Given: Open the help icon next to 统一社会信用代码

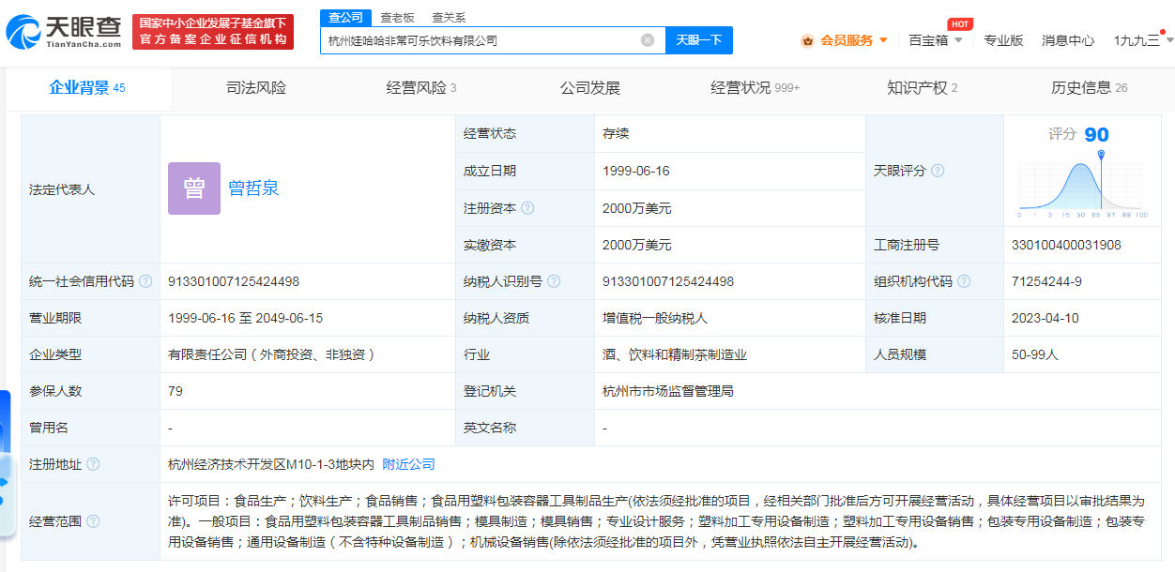Looking at the screenshot, I should click(x=145, y=281).
